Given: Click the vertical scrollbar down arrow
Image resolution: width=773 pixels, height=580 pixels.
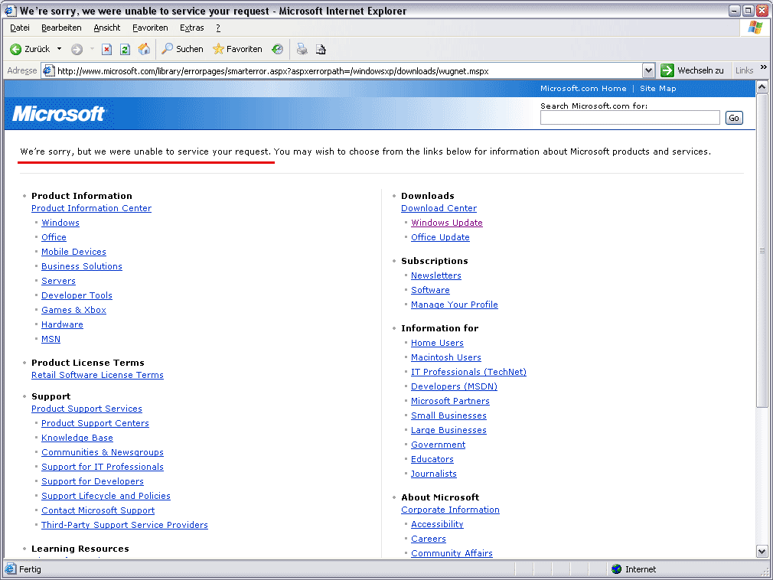Looking at the screenshot, I should 762,551.
